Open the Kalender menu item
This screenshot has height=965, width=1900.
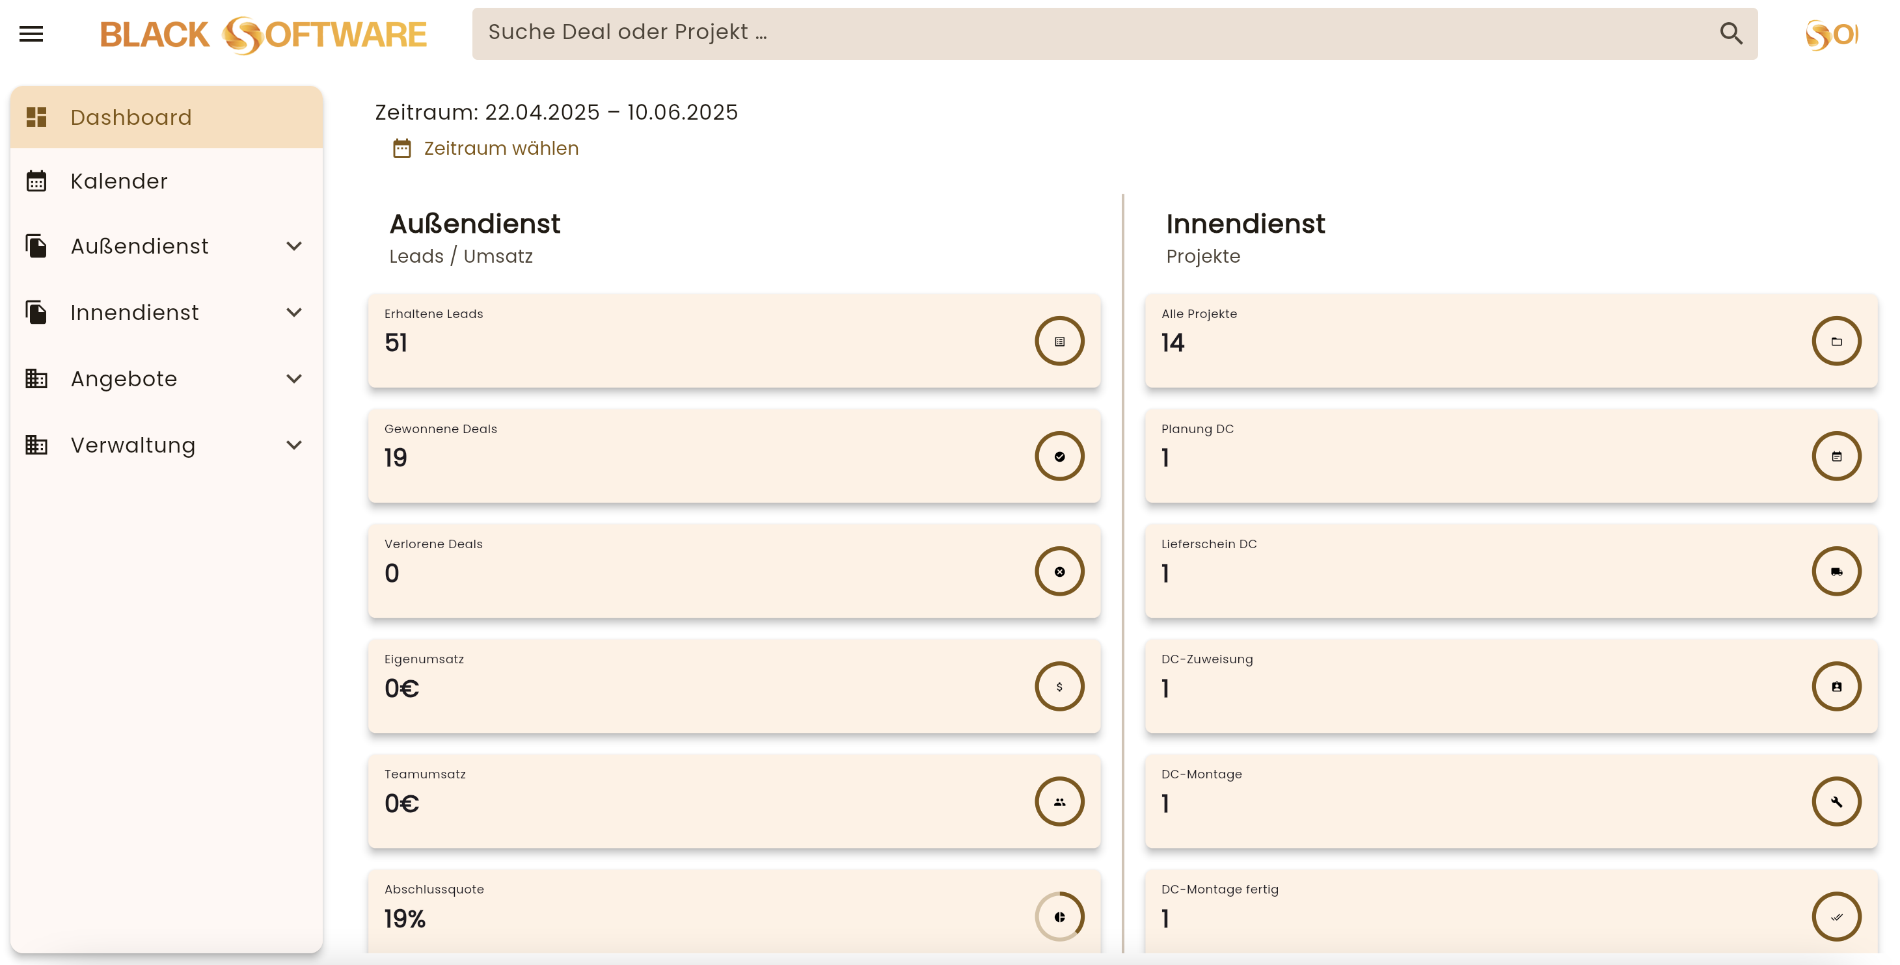point(118,181)
